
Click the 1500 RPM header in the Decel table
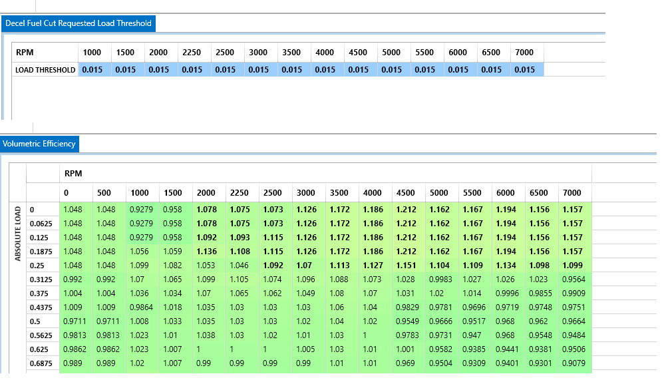(x=128, y=53)
